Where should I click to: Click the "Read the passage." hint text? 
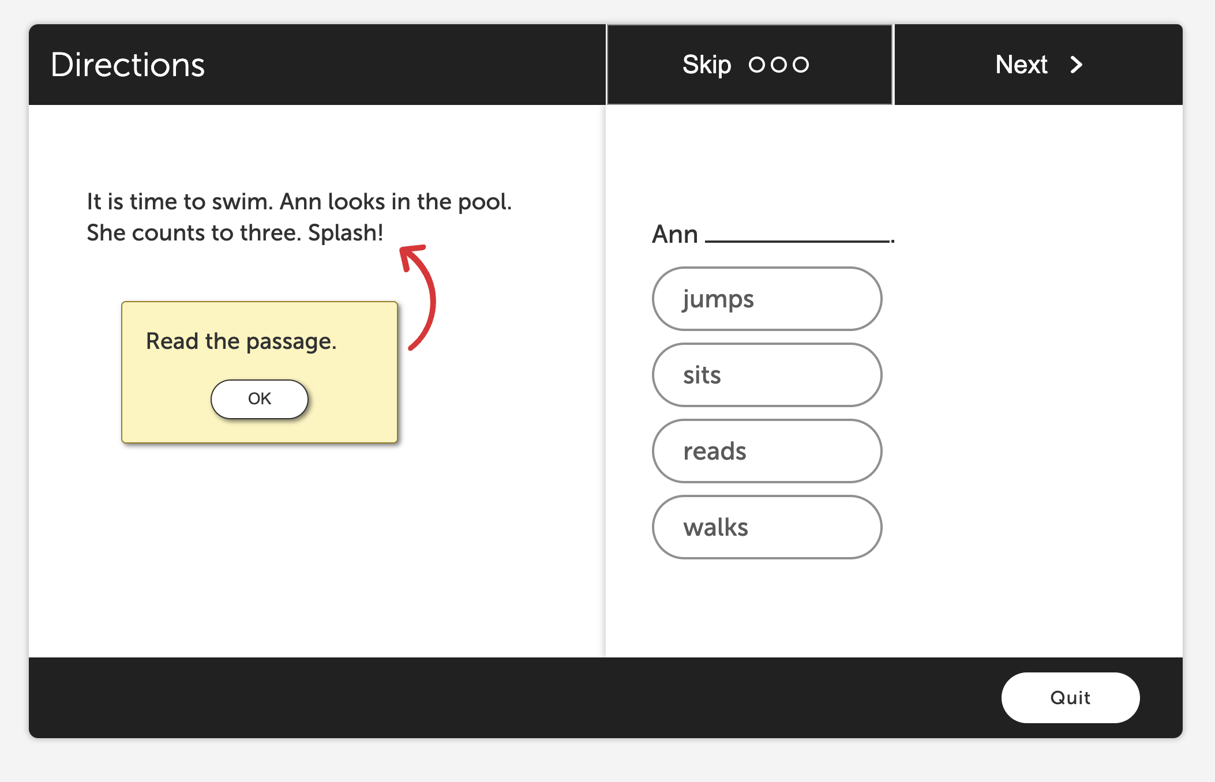pyautogui.click(x=241, y=341)
